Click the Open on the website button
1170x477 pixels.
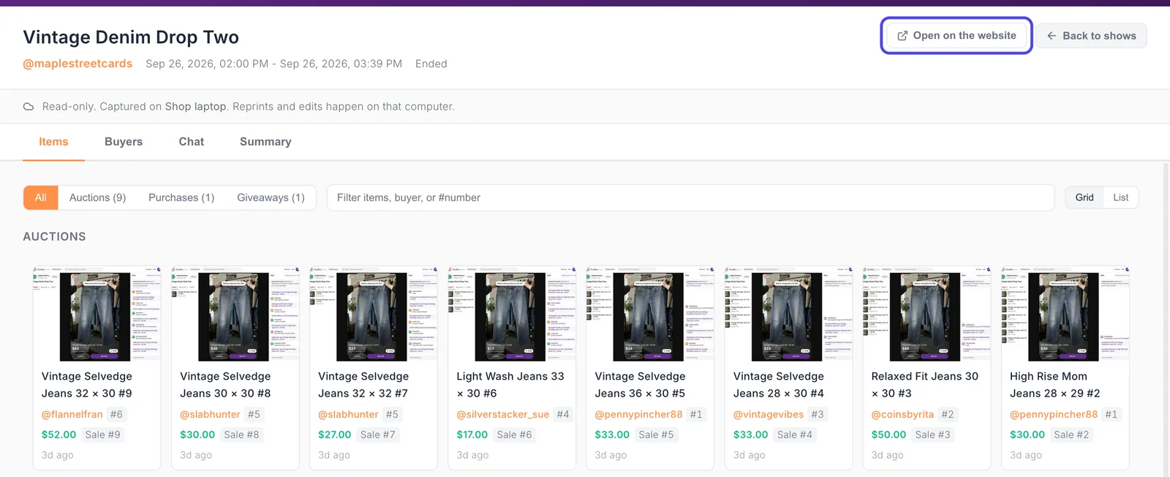pos(956,36)
